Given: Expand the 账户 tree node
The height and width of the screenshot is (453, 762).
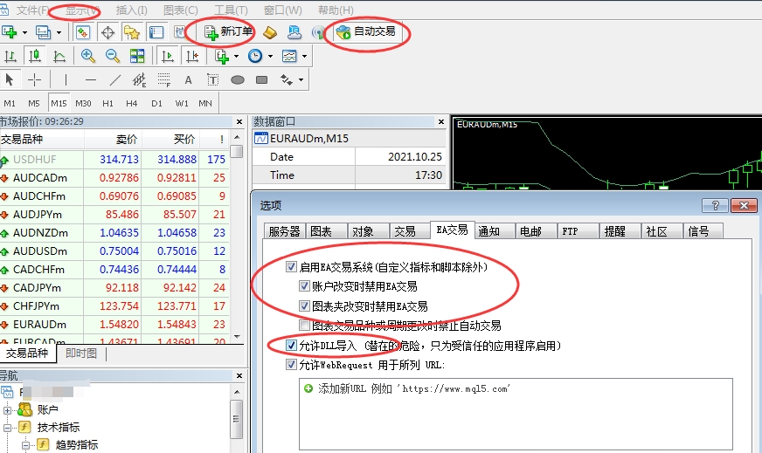Looking at the screenshot, I should pyautogui.click(x=7, y=410).
